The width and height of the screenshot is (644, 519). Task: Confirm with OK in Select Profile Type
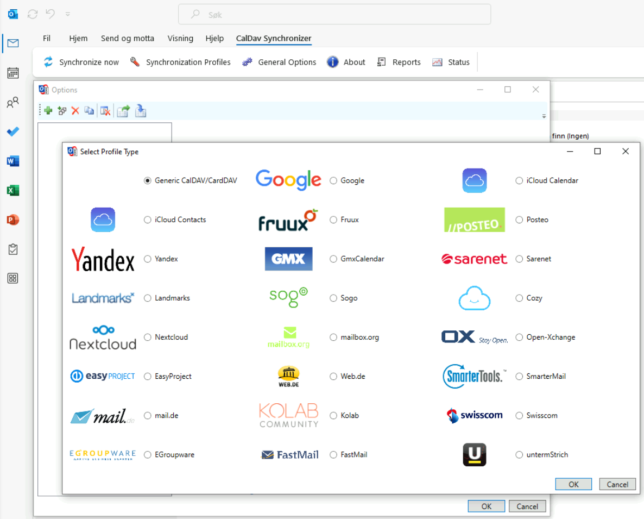(573, 484)
